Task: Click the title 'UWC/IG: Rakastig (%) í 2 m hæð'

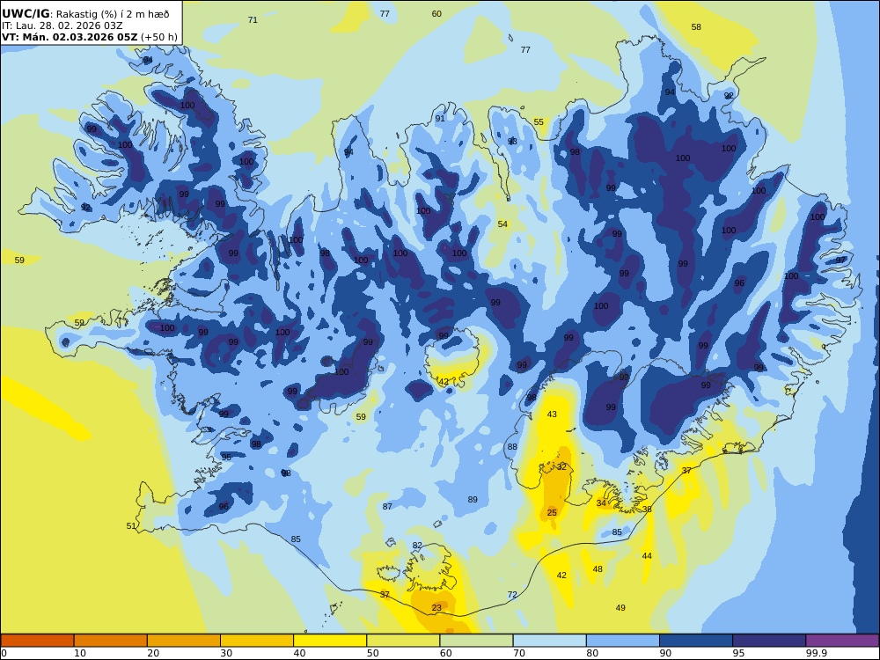Action: [x=85, y=15]
